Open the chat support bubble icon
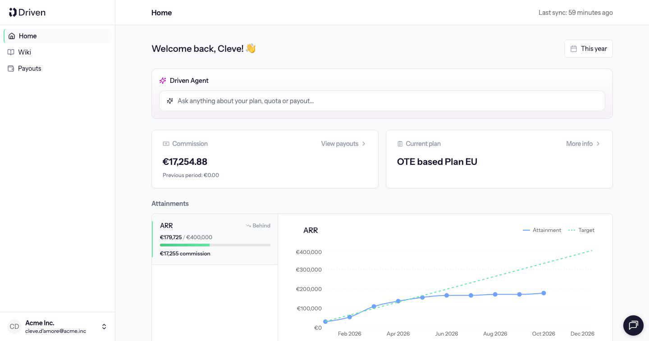 (x=633, y=325)
